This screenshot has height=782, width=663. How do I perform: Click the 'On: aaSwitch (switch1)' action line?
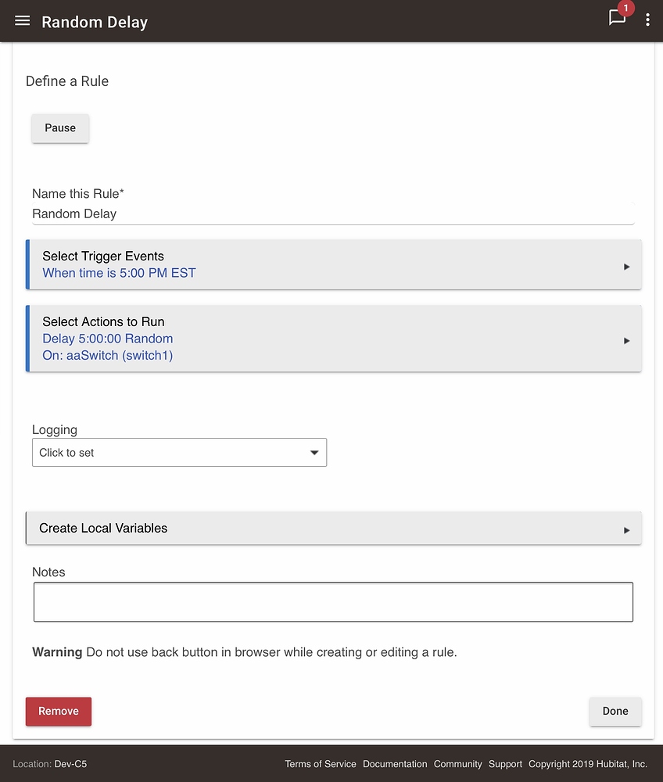pos(108,355)
